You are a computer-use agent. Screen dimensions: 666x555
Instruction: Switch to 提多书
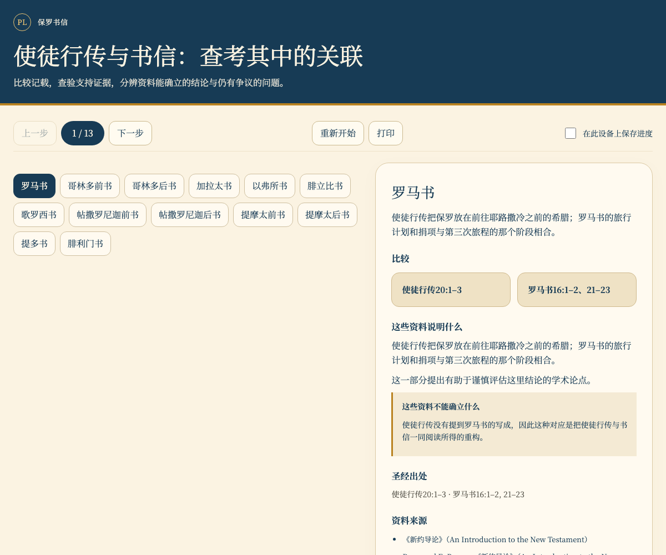tap(34, 244)
